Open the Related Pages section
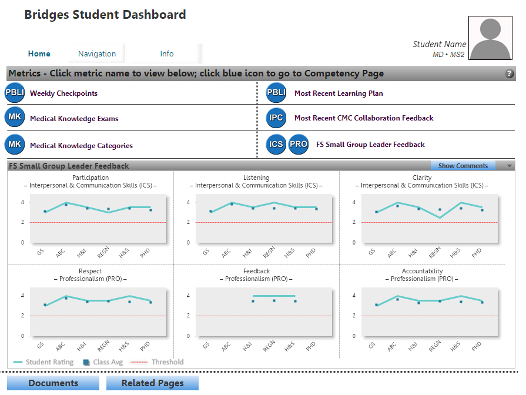Image resolution: width=526 pixels, height=395 pixels. pyautogui.click(x=152, y=383)
